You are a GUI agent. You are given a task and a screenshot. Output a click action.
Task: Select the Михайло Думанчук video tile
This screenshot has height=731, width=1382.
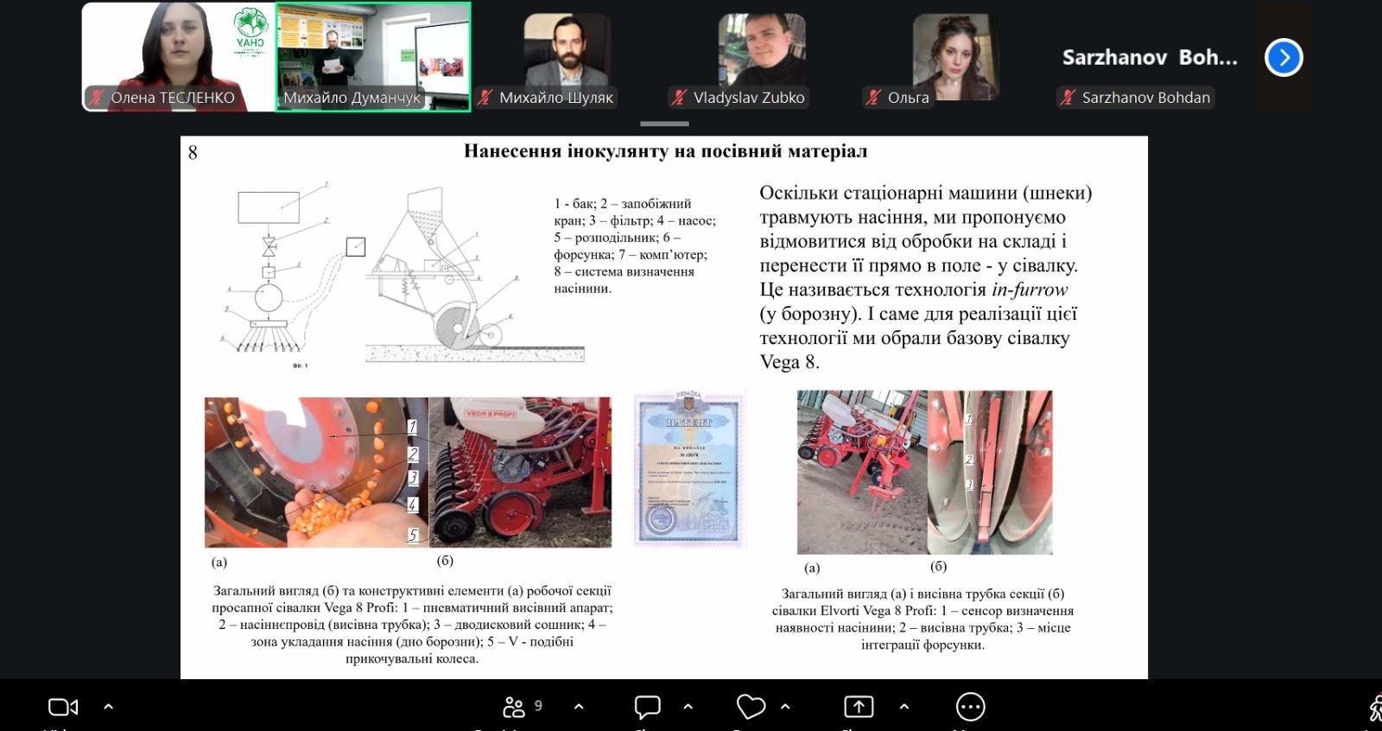(x=373, y=52)
